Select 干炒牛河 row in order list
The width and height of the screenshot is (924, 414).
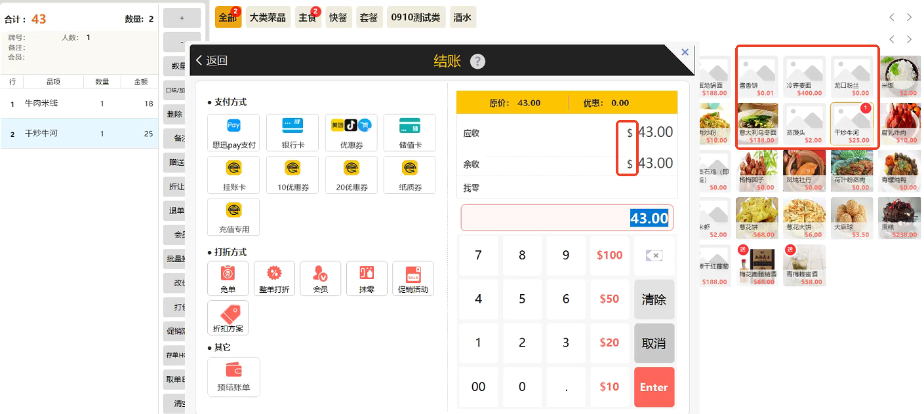pos(79,134)
